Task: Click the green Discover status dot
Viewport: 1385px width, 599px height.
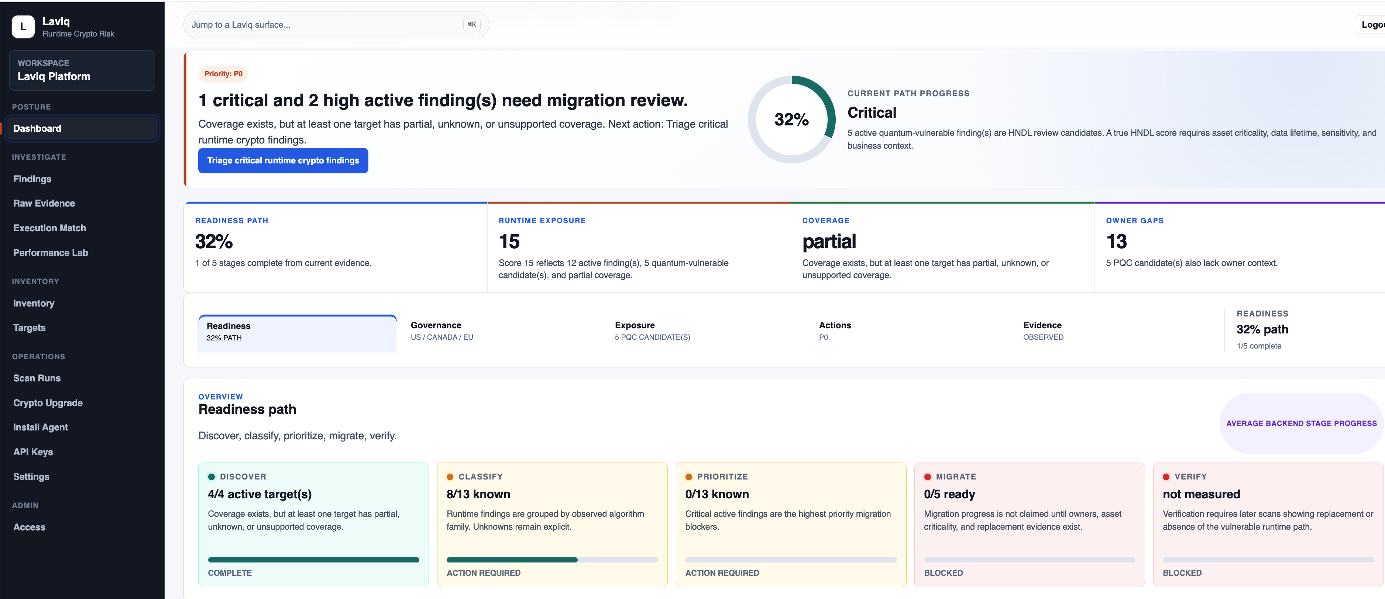Action: pos(211,477)
